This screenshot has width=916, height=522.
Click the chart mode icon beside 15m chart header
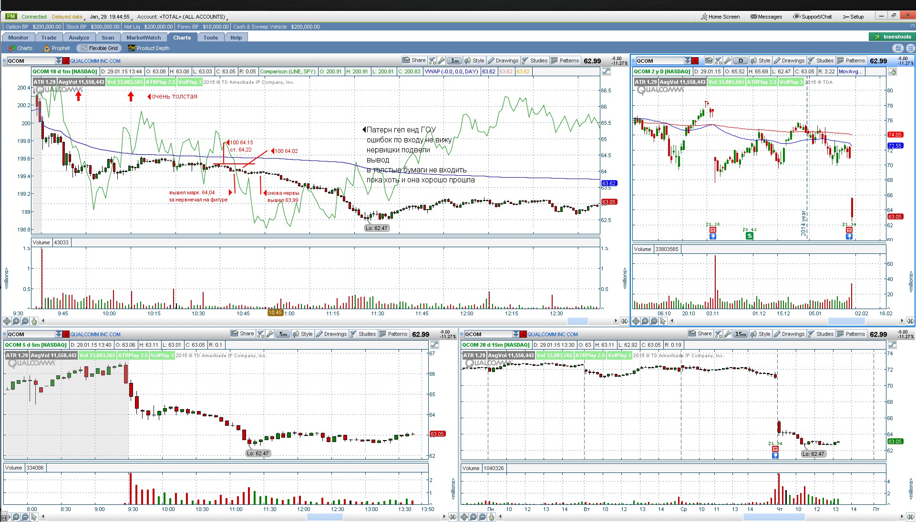click(892, 345)
